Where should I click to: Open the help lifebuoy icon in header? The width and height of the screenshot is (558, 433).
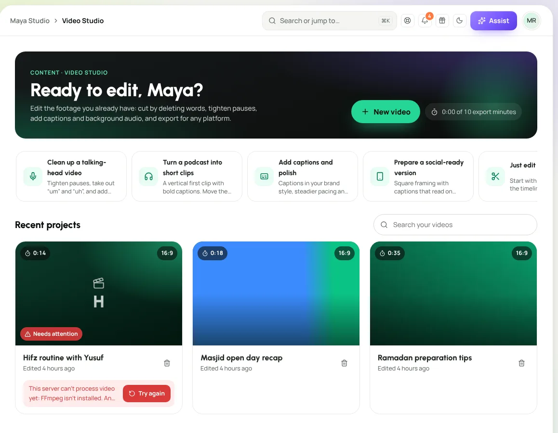(408, 21)
